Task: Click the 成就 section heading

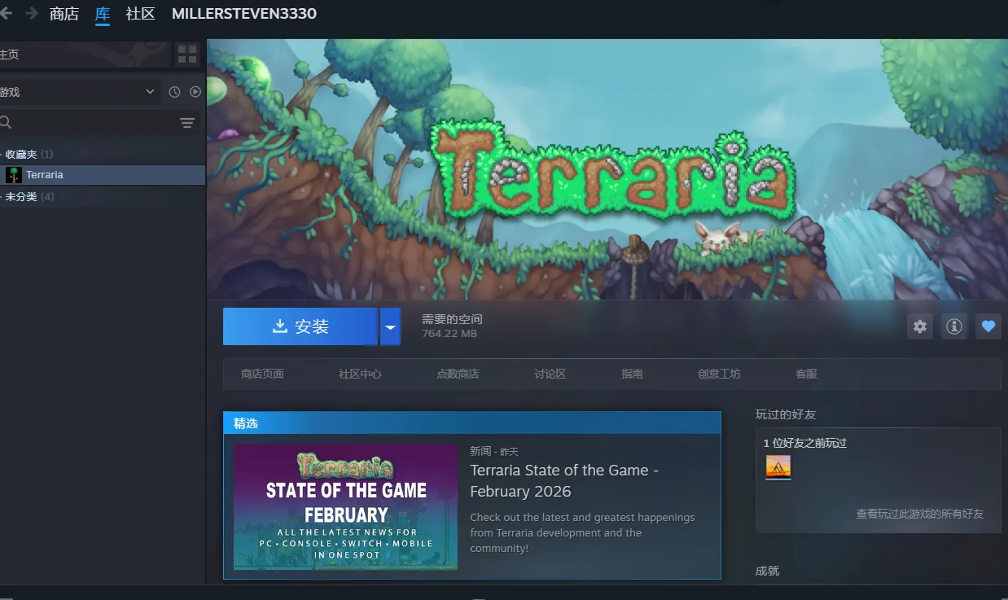Action: pos(767,571)
